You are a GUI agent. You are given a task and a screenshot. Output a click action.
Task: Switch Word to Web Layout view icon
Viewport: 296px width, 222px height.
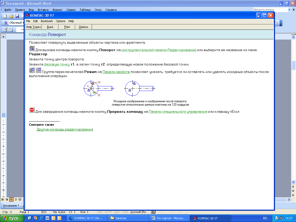[7, 199]
